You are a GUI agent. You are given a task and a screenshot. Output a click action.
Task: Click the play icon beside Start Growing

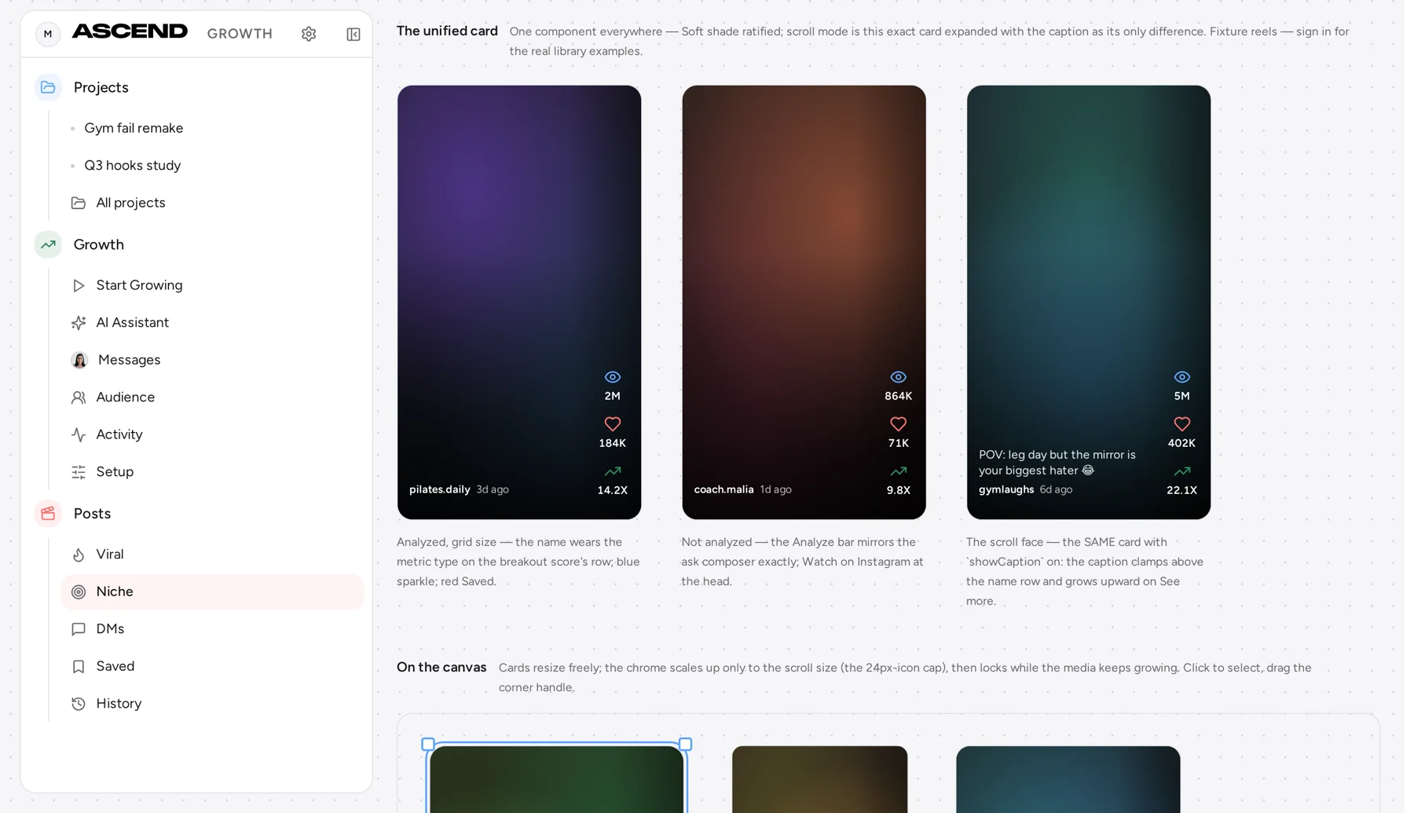click(x=79, y=285)
